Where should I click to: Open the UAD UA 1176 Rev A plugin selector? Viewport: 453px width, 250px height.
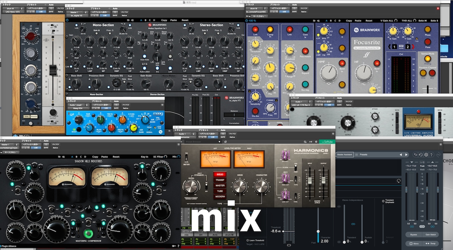click(x=301, y=105)
